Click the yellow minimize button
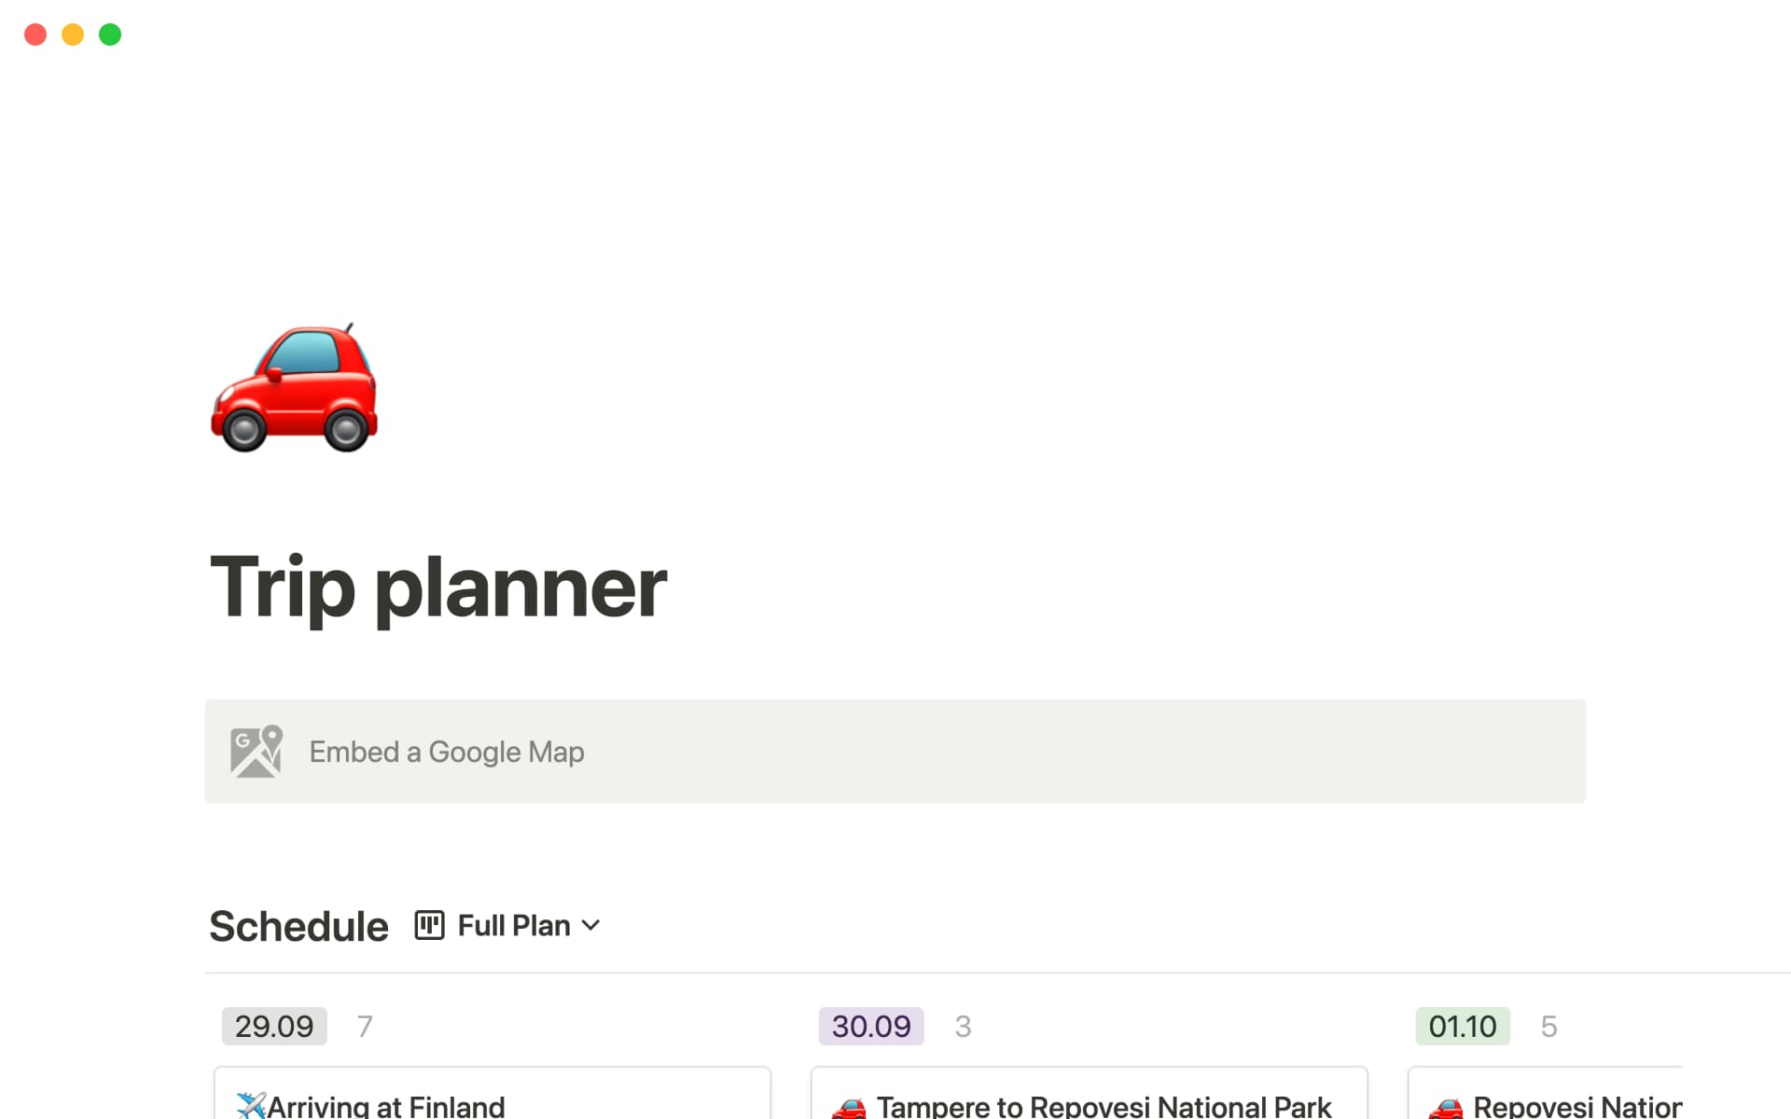The image size is (1791, 1119). [73, 35]
